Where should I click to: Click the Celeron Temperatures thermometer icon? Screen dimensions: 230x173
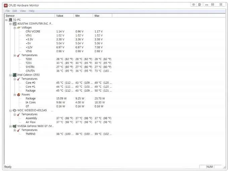(18, 79)
